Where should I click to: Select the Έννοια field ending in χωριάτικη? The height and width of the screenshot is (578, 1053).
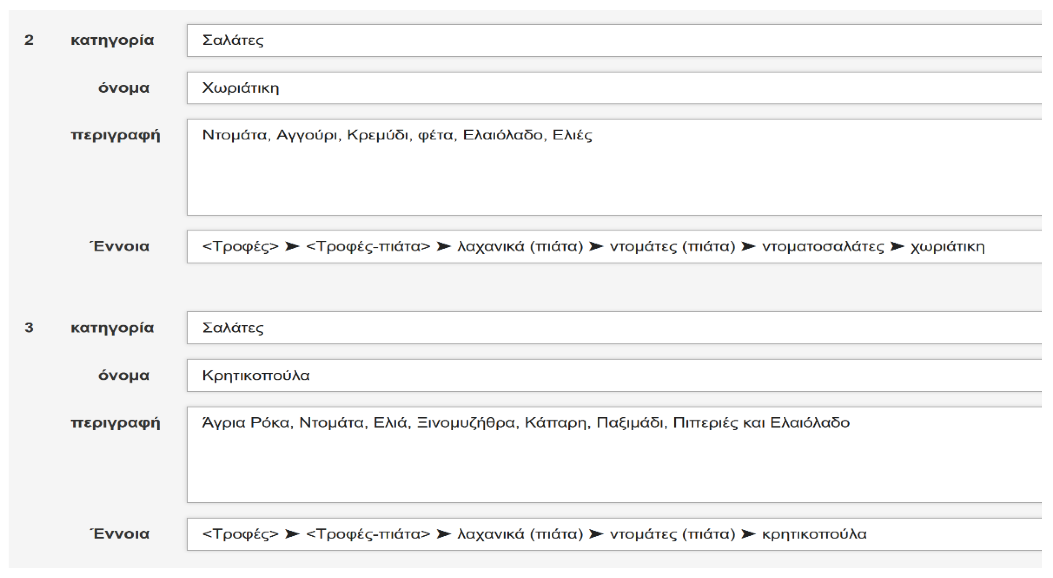(x=613, y=246)
